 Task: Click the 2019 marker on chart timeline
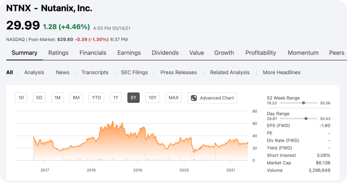click(x=138, y=170)
